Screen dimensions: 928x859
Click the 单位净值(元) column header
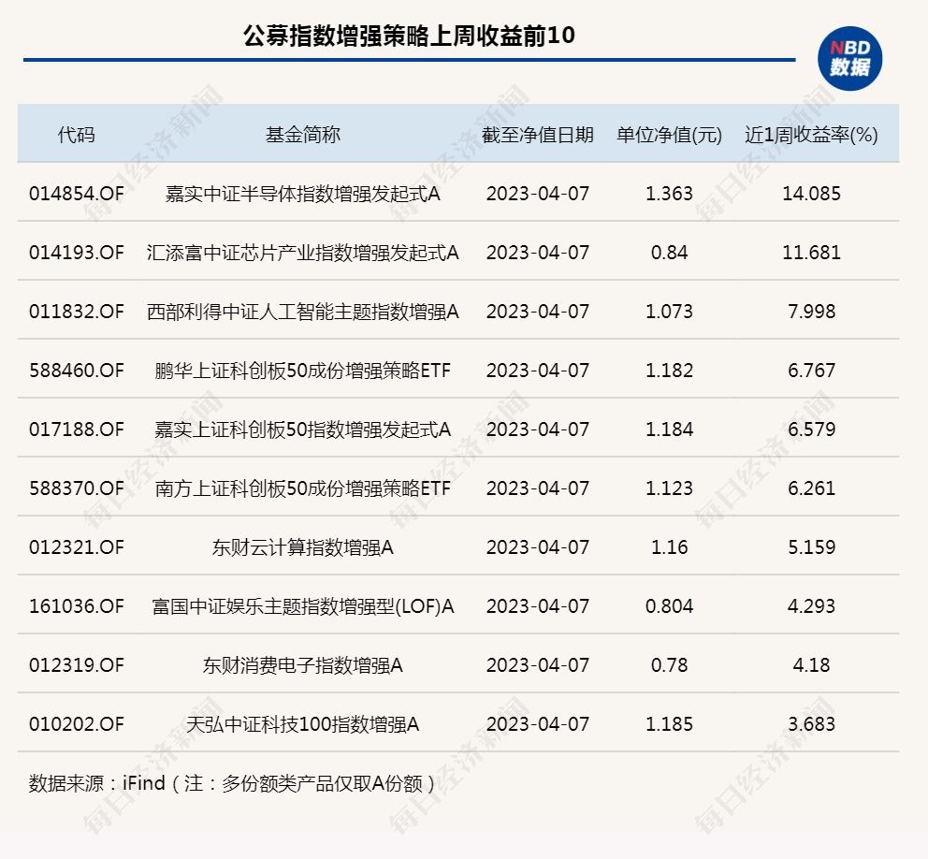(669, 135)
